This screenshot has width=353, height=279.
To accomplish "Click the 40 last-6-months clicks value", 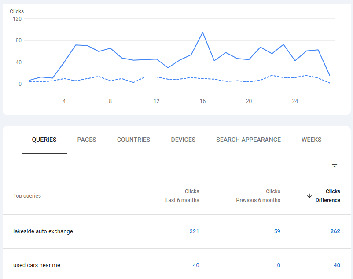I will 196,265.
